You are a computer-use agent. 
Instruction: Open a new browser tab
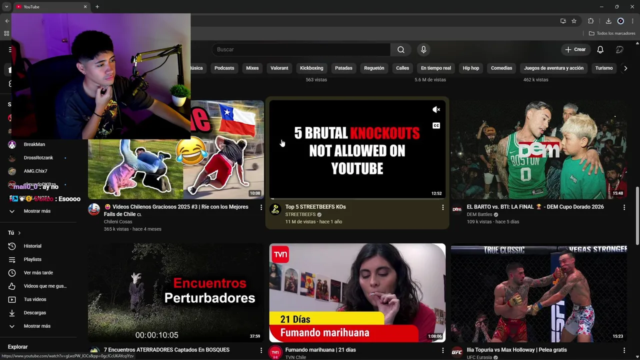coord(97,6)
